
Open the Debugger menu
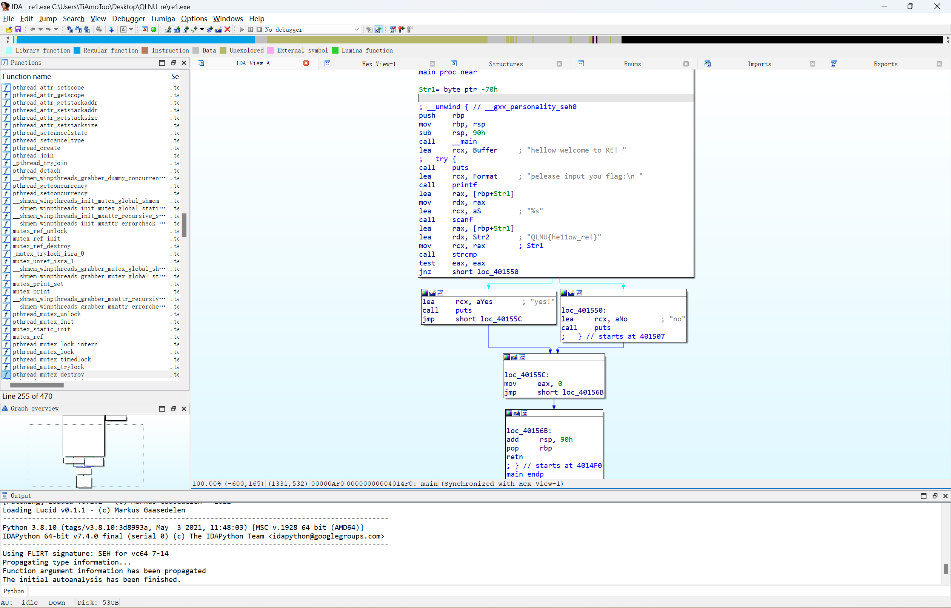tap(128, 19)
